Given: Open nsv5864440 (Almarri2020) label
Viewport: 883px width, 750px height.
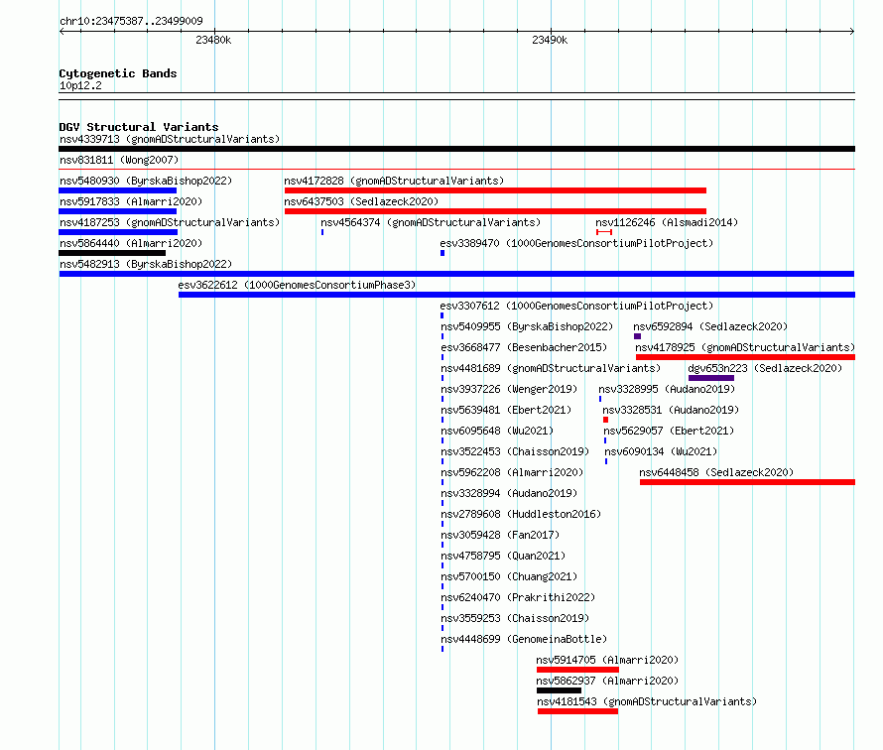Looking at the screenshot, I should [x=131, y=243].
